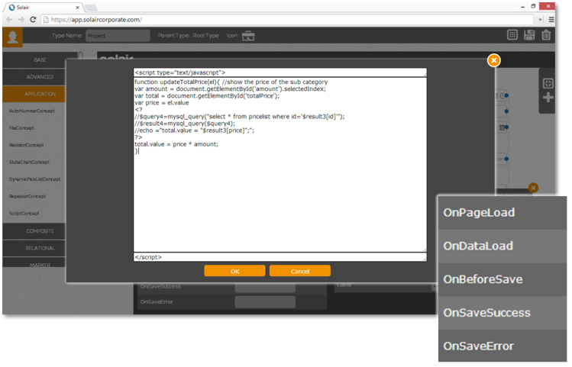572x367 pixels.
Task: Expand the RELATIONAL sidebar section
Action: [34, 248]
